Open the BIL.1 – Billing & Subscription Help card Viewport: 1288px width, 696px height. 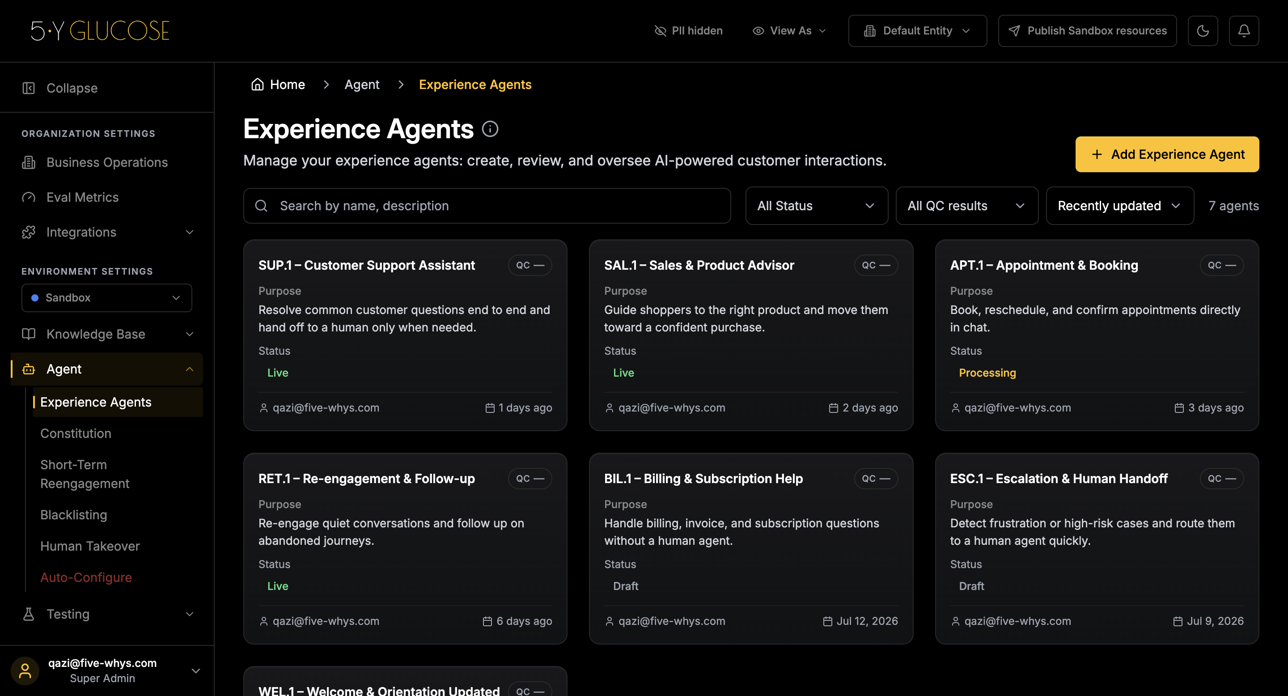[750, 548]
